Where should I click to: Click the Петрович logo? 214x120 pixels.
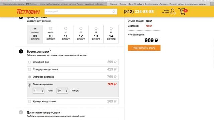tap(28, 12)
